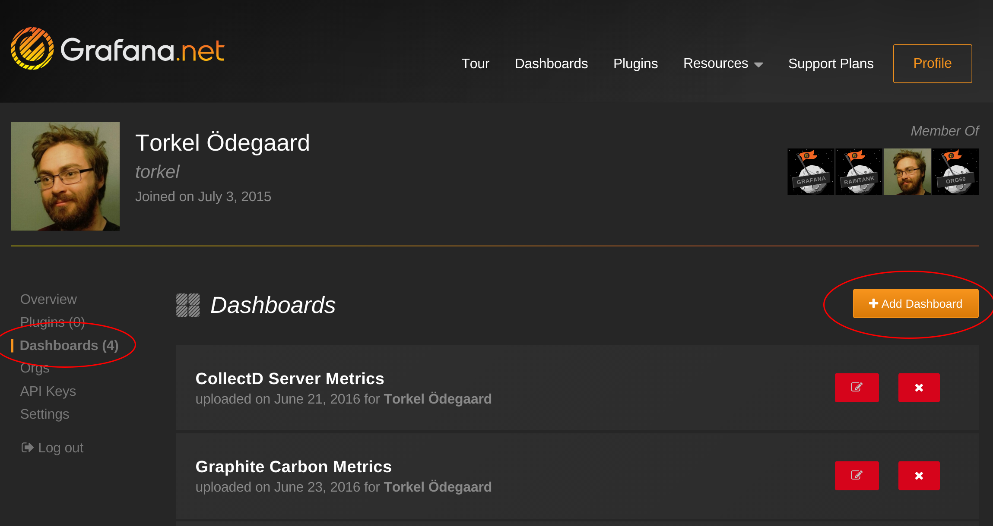This screenshot has height=527, width=993.
Task: Open the CollectD Server Metrics title
Action: (289, 379)
